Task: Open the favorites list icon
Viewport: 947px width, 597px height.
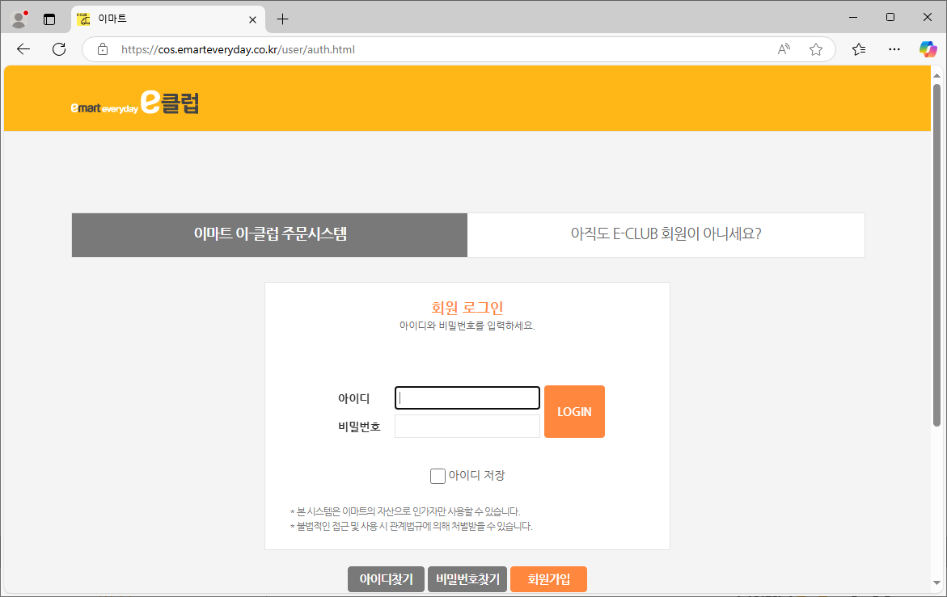Action: (x=859, y=49)
